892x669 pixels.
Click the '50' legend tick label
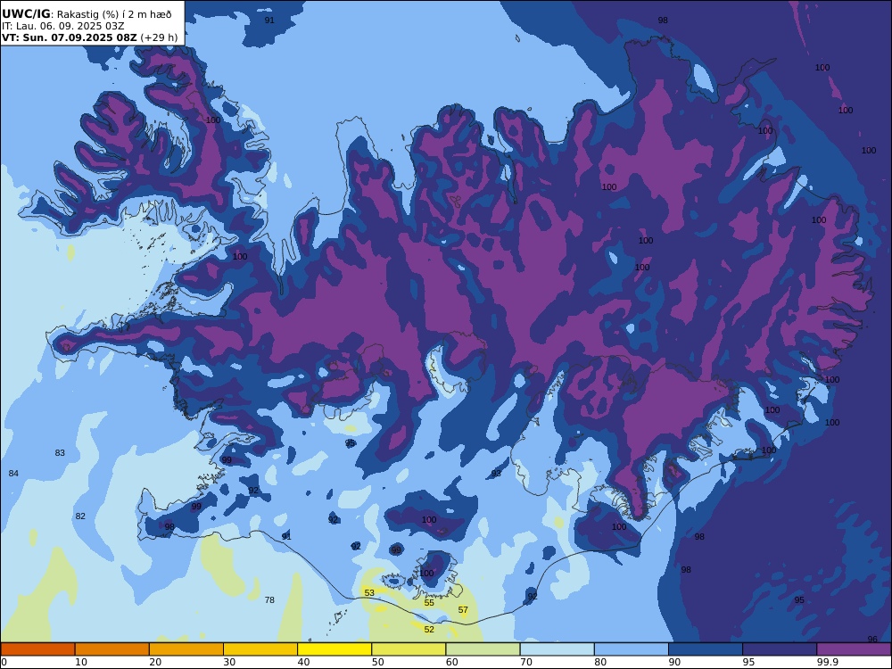coord(378,662)
